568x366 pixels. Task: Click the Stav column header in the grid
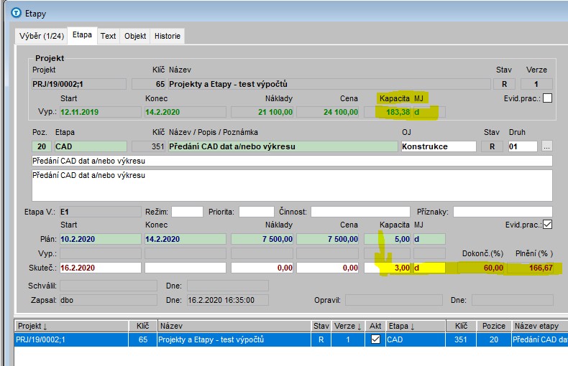pyautogui.click(x=321, y=326)
